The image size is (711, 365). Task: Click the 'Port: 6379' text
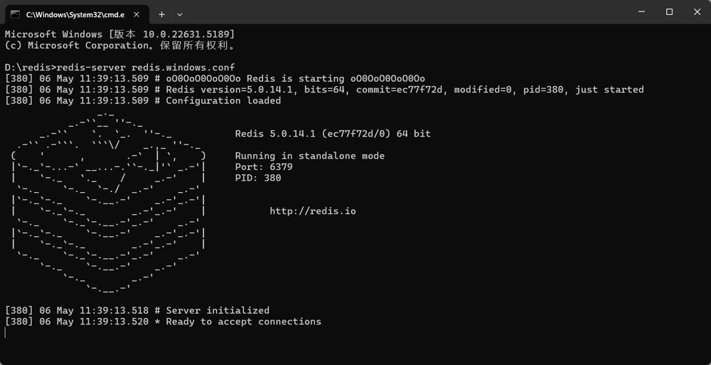coord(264,167)
